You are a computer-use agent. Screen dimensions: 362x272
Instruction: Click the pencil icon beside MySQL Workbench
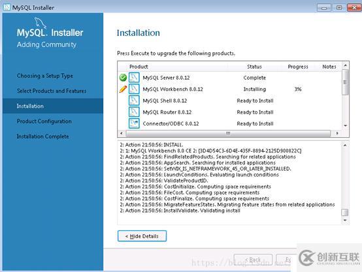click(123, 89)
